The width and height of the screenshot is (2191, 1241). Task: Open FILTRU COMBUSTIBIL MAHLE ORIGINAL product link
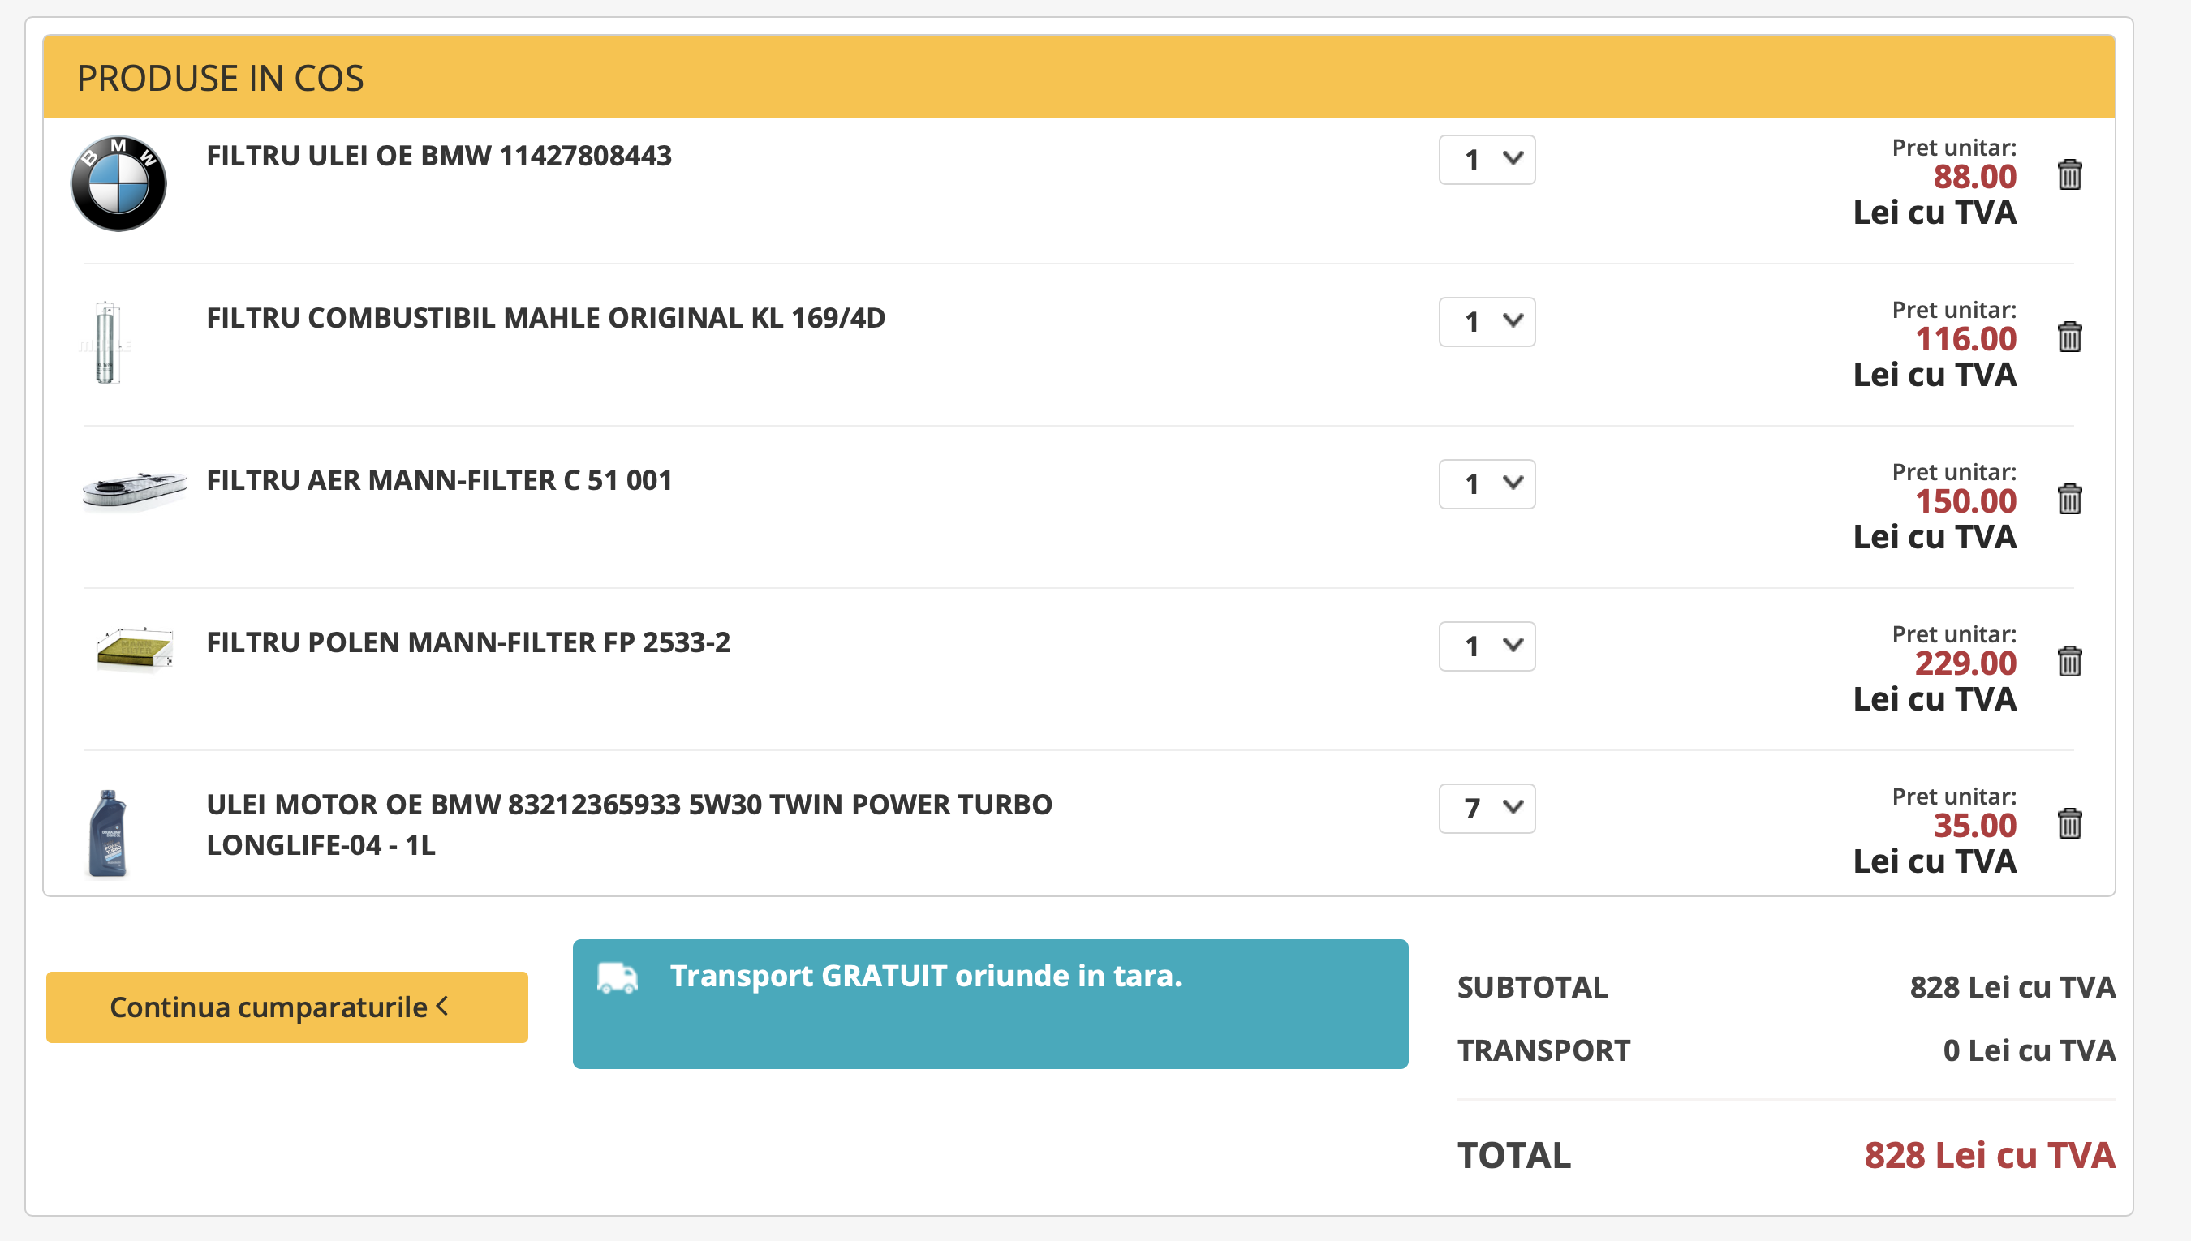[x=545, y=318]
